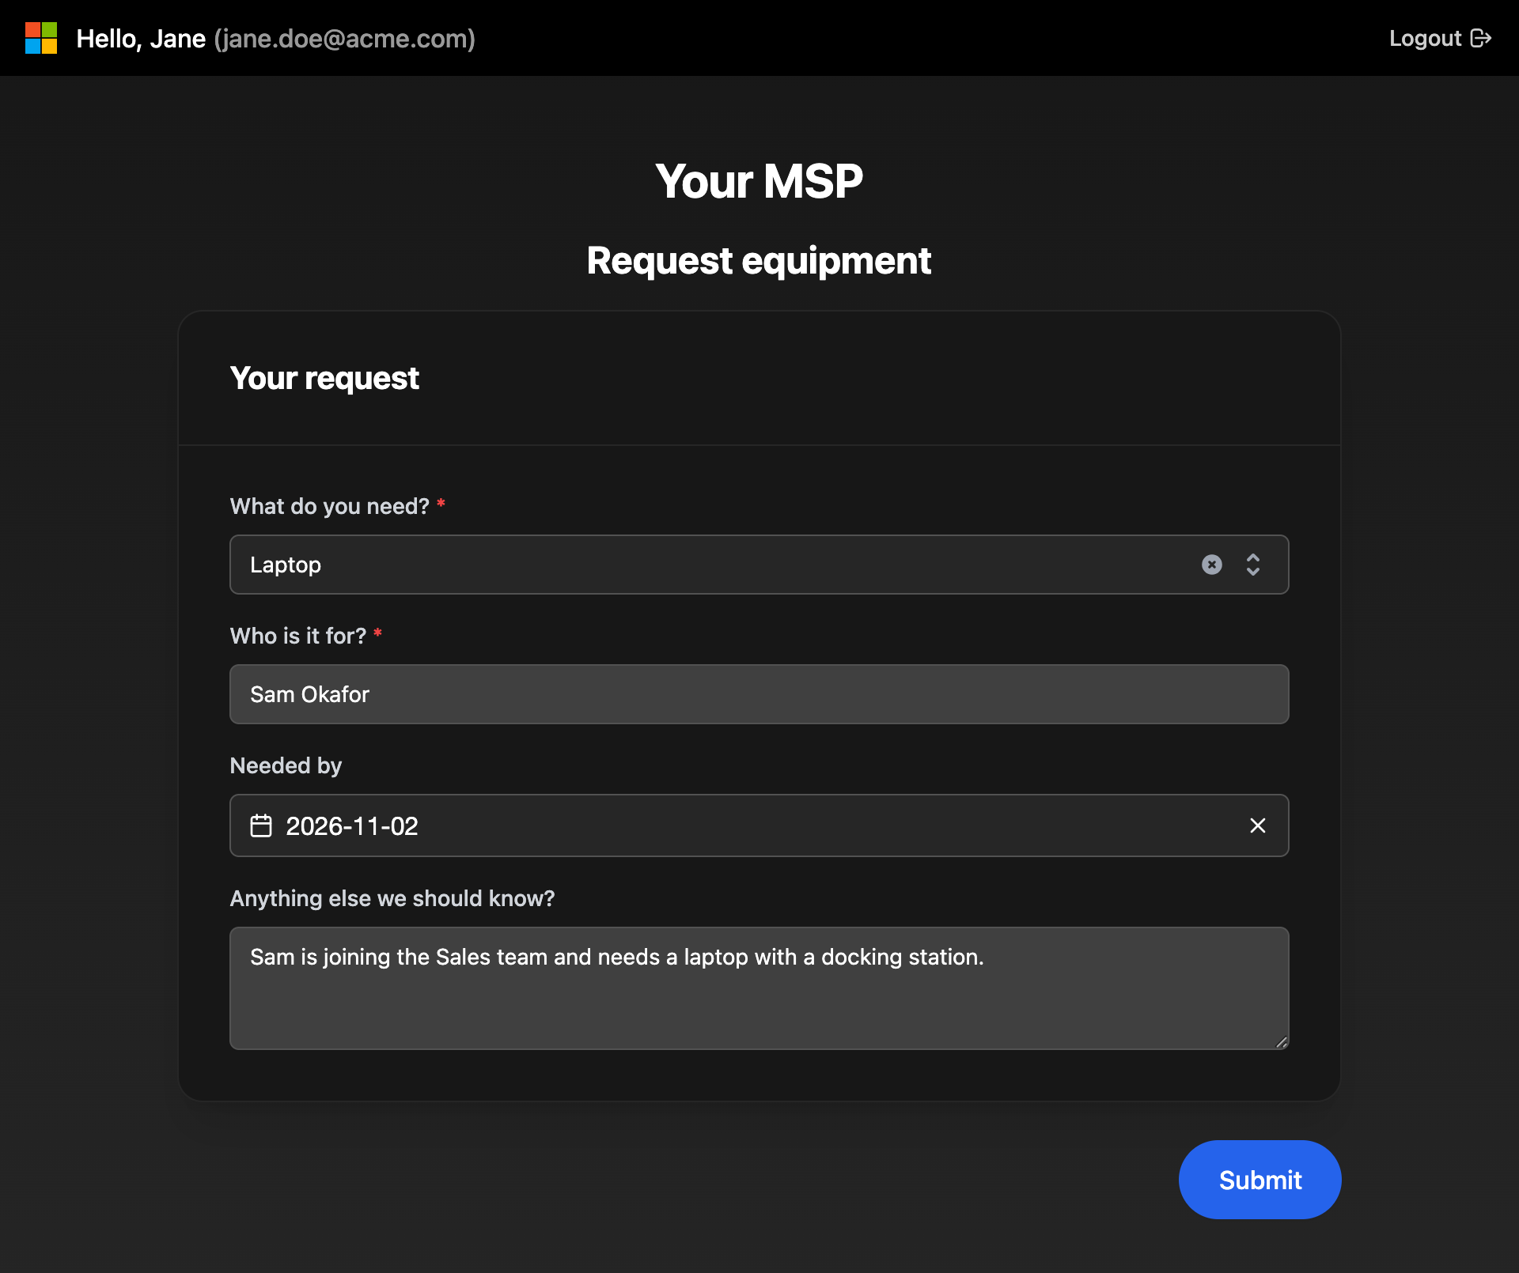Click the 'What do you need?' label
The image size is (1519, 1273).
(x=330, y=506)
